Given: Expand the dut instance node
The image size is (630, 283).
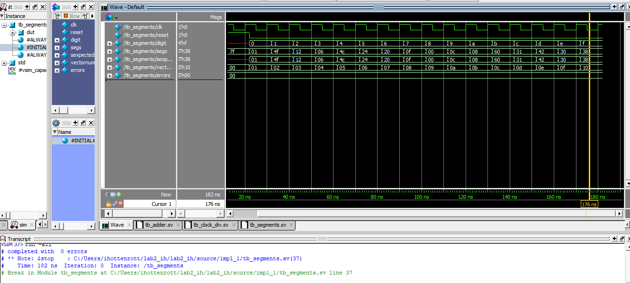Looking at the screenshot, I should pyautogui.click(x=13, y=33).
